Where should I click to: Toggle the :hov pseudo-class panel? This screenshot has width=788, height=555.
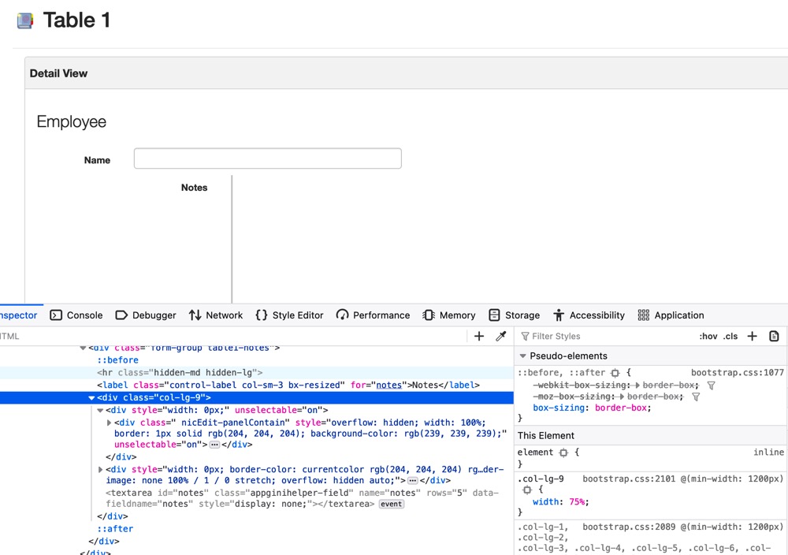(x=708, y=337)
